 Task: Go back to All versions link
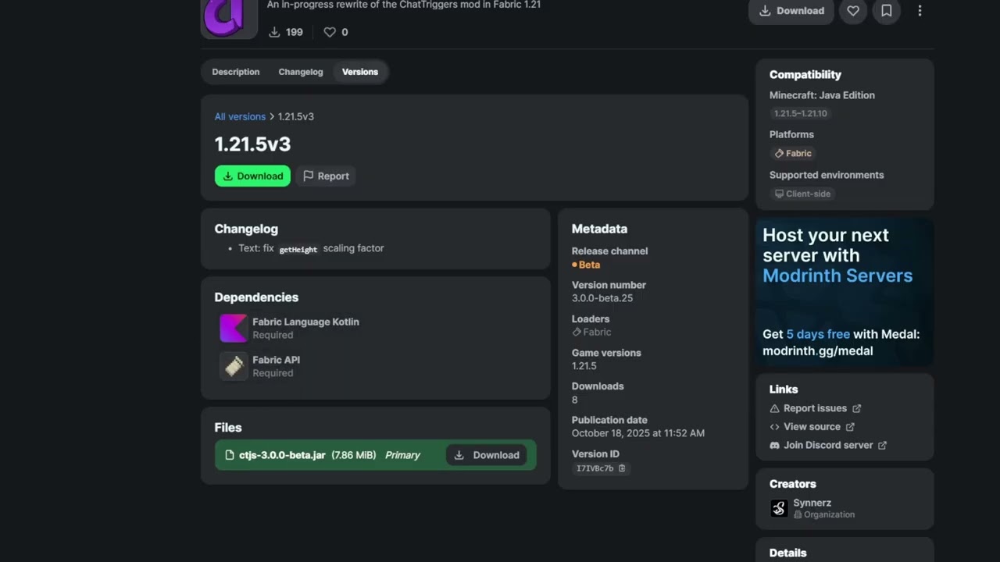[x=240, y=116]
